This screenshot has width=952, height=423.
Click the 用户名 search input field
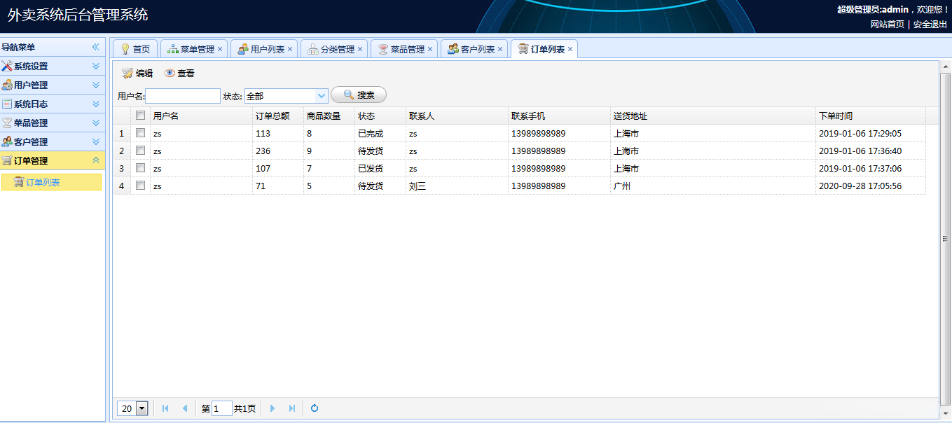click(x=182, y=96)
